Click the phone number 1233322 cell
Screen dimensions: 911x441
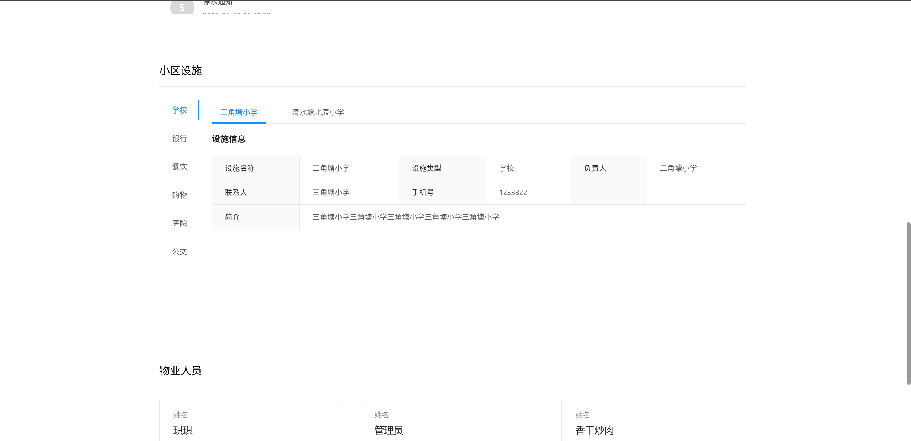[513, 192]
